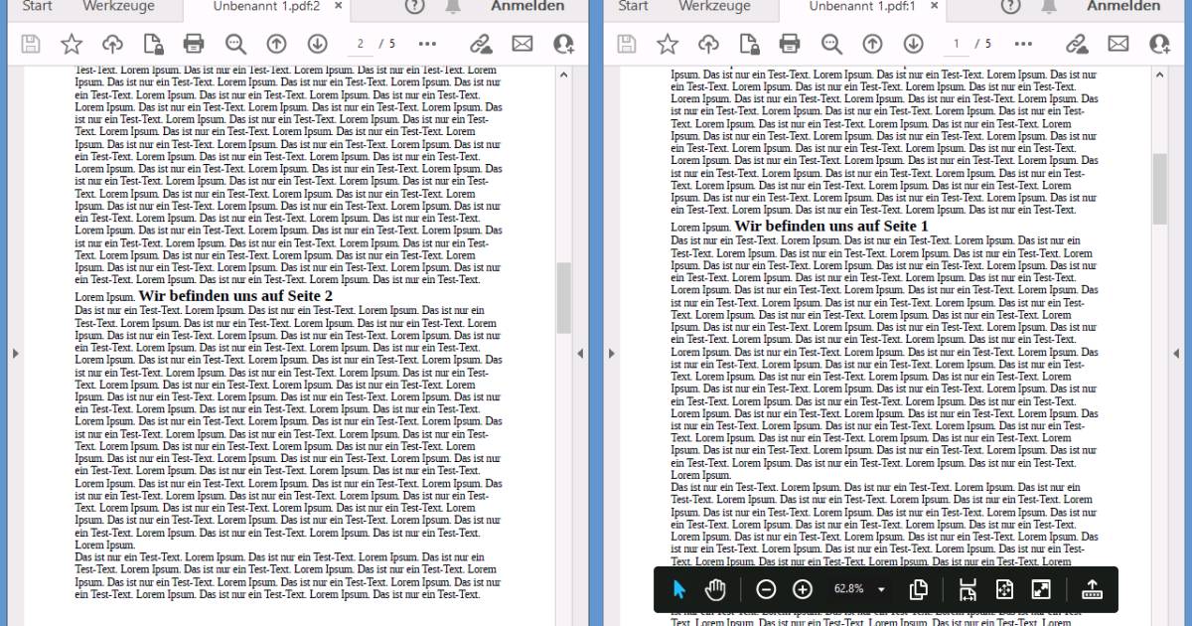Go to next page in right window

point(913,44)
